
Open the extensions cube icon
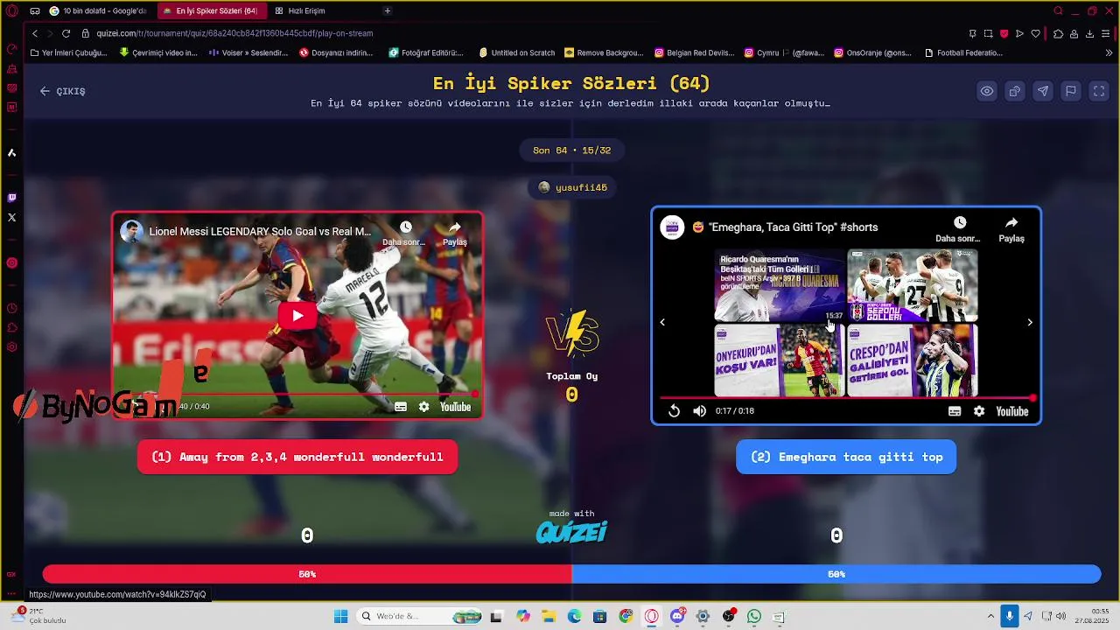1058,33
